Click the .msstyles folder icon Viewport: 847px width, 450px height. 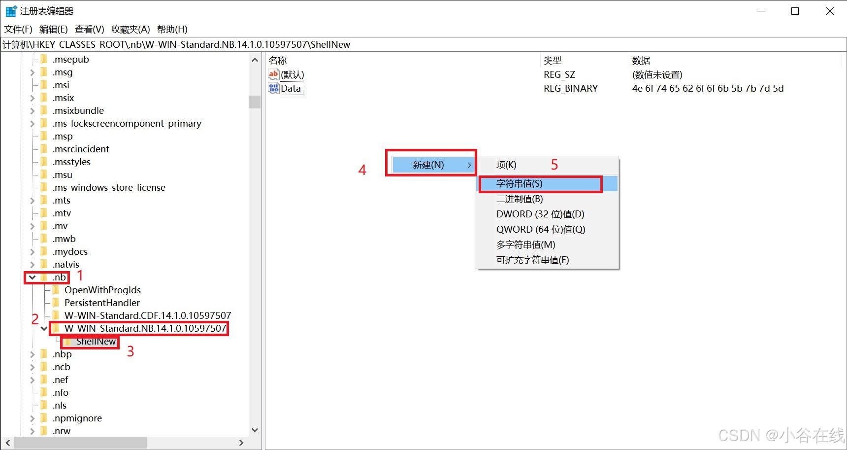tap(44, 162)
